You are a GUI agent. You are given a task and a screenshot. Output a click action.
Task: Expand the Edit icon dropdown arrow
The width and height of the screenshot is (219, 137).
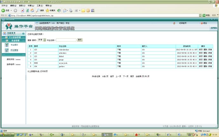click(x=80, y=10)
